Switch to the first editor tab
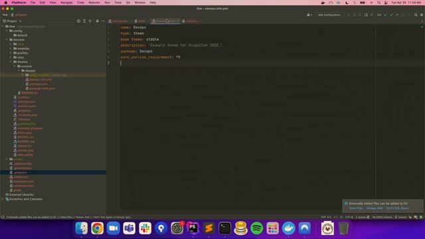Image resolution: width=425 pixels, height=239 pixels. click(x=120, y=21)
